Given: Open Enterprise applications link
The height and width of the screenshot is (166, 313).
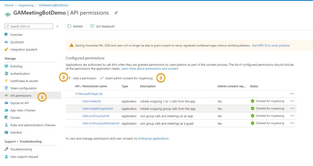Looking at the screenshot, I should tap(154, 138).
